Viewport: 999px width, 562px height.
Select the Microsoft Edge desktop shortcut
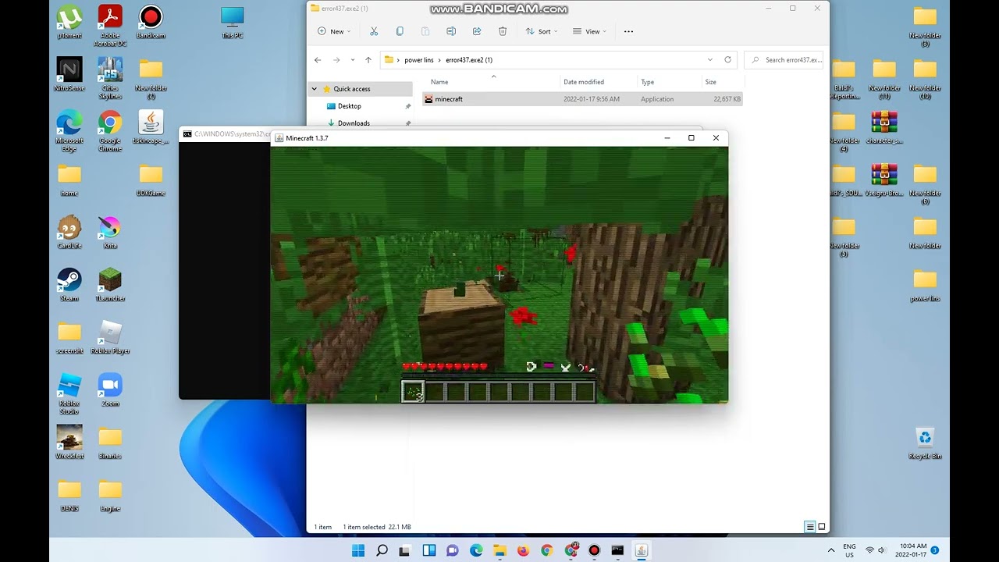point(69,130)
